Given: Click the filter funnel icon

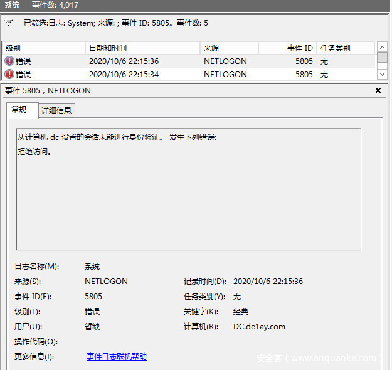Looking at the screenshot, I should click(8, 23).
